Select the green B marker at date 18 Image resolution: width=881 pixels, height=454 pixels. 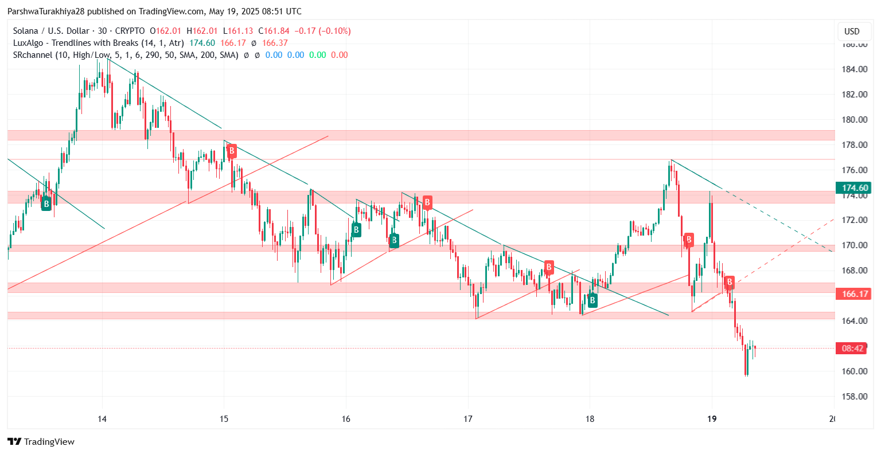click(592, 300)
